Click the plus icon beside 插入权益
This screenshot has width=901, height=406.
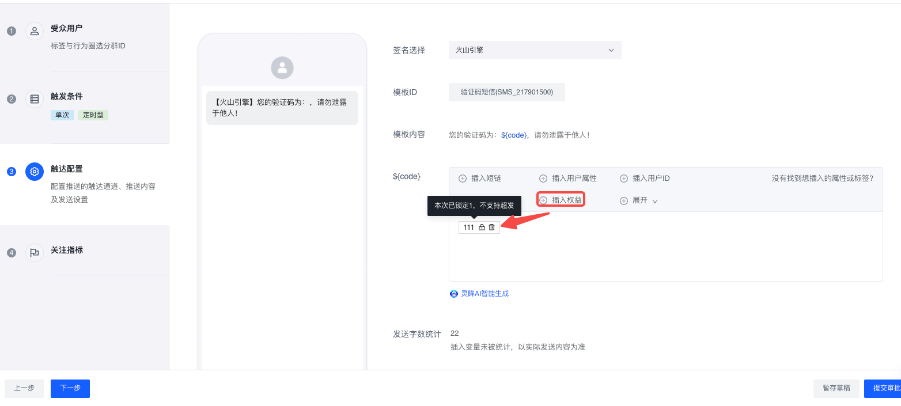543,200
